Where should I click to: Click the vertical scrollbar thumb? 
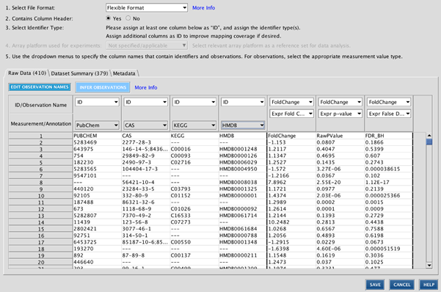(x=429, y=142)
